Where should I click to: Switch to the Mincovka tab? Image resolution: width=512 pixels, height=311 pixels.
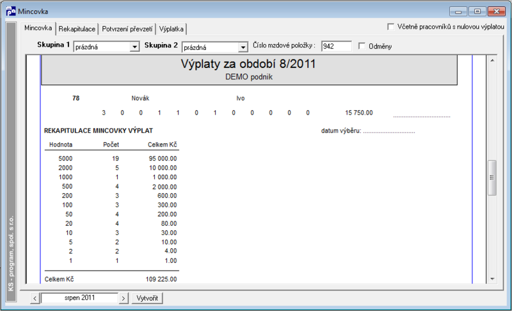pyautogui.click(x=38, y=28)
